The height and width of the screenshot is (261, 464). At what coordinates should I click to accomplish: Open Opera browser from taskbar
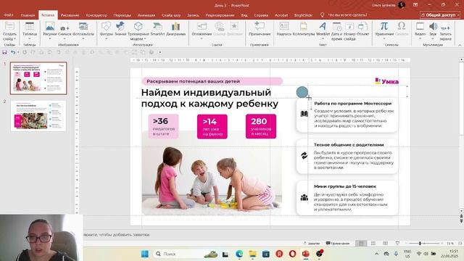click(292, 254)
